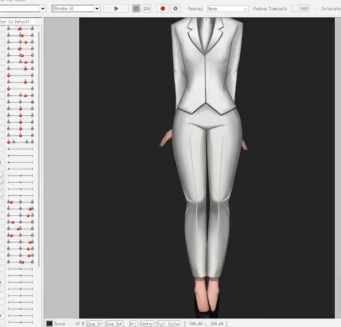Viewport: 341px width, 327px height.
Task: Click the Zoom In button
Action: (94, 324)
